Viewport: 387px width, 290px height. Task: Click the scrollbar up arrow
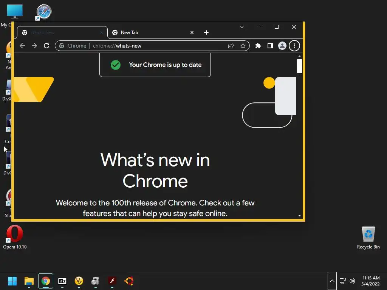pos(299,57)
